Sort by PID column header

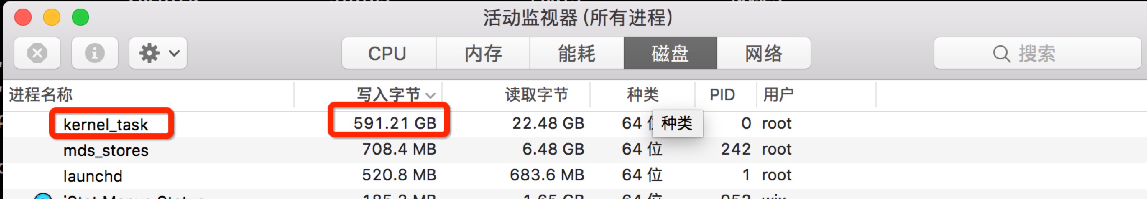[x=722, y=94]
